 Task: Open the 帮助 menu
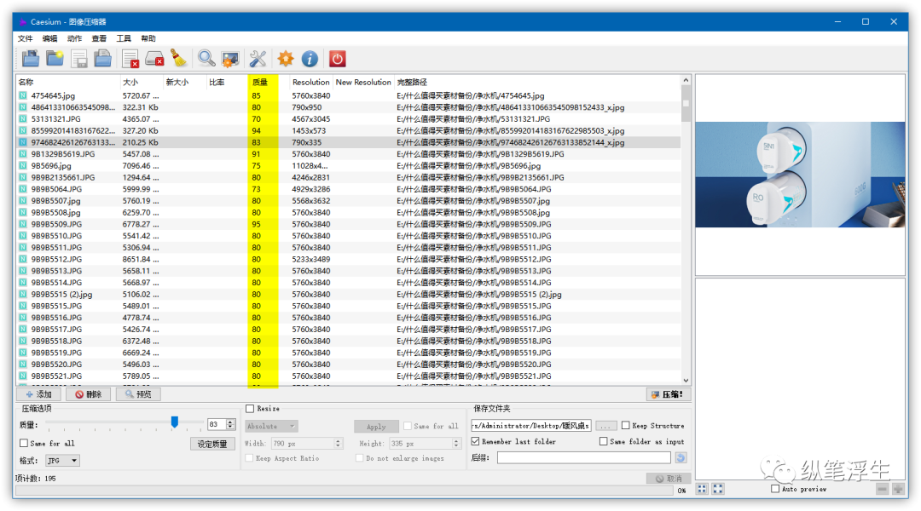point(148,38)
